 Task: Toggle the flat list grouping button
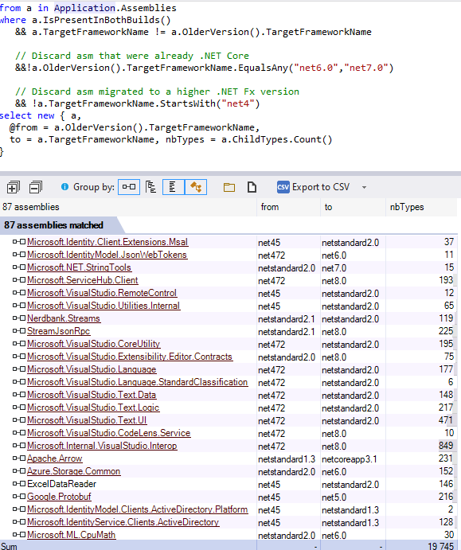[x=173, y=187]
